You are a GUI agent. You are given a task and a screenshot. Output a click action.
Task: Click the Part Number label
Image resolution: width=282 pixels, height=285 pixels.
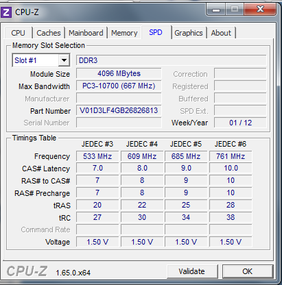pos(50,111)
